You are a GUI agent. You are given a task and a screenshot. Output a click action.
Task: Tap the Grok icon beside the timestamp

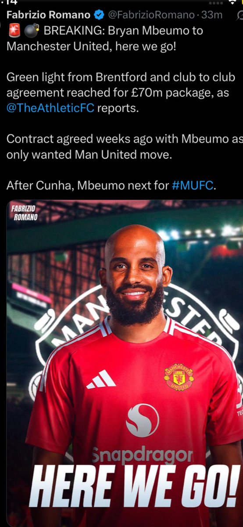tap(239, 15)
